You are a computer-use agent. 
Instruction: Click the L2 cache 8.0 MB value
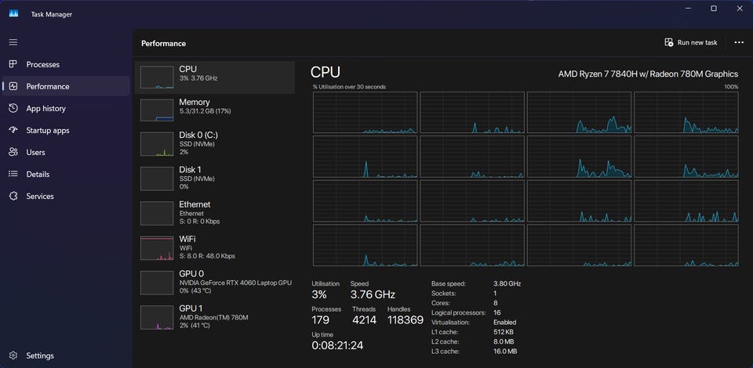point(504,341)
